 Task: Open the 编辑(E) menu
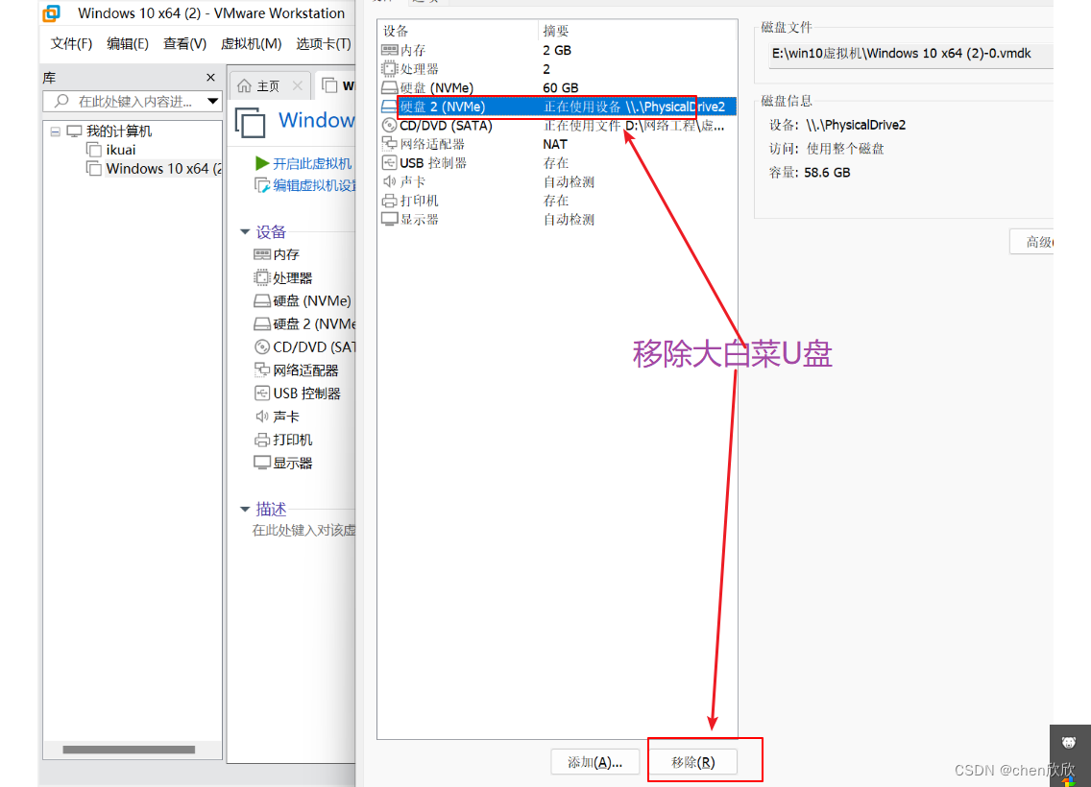(x=128, y=44)
